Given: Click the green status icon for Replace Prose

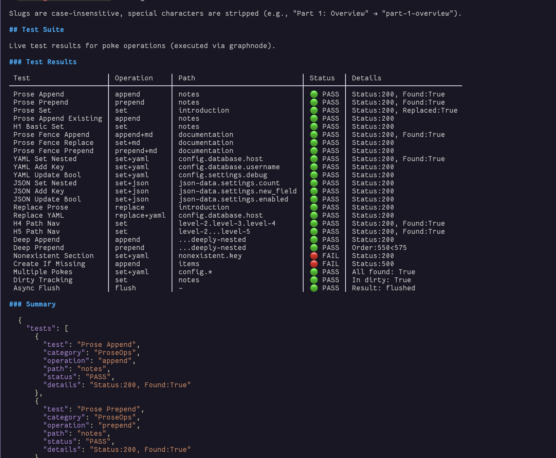Looking at the screenshot, I should click(314, 207).
